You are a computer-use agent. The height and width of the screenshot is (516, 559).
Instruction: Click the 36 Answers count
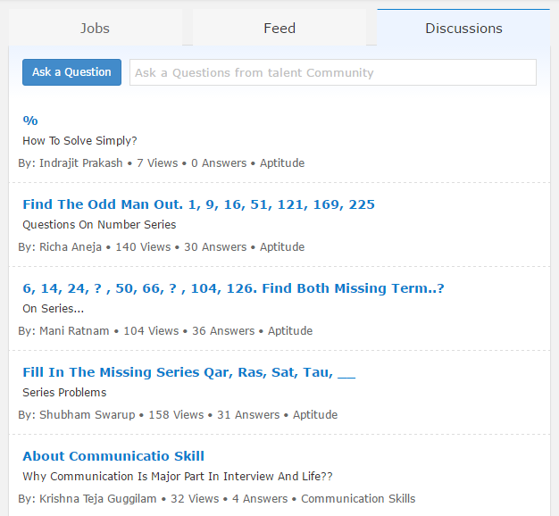click(223, 331)
